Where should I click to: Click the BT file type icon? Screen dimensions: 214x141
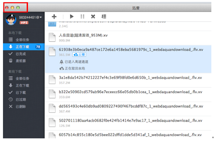pos(52,24)
